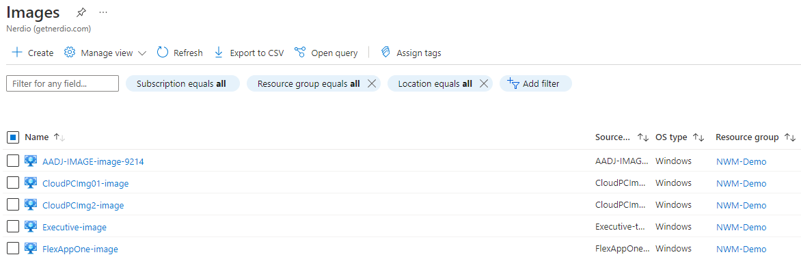Click the Open query graph icon
Image resolution: width=801 pixels, height=257 pixels.
300,53
